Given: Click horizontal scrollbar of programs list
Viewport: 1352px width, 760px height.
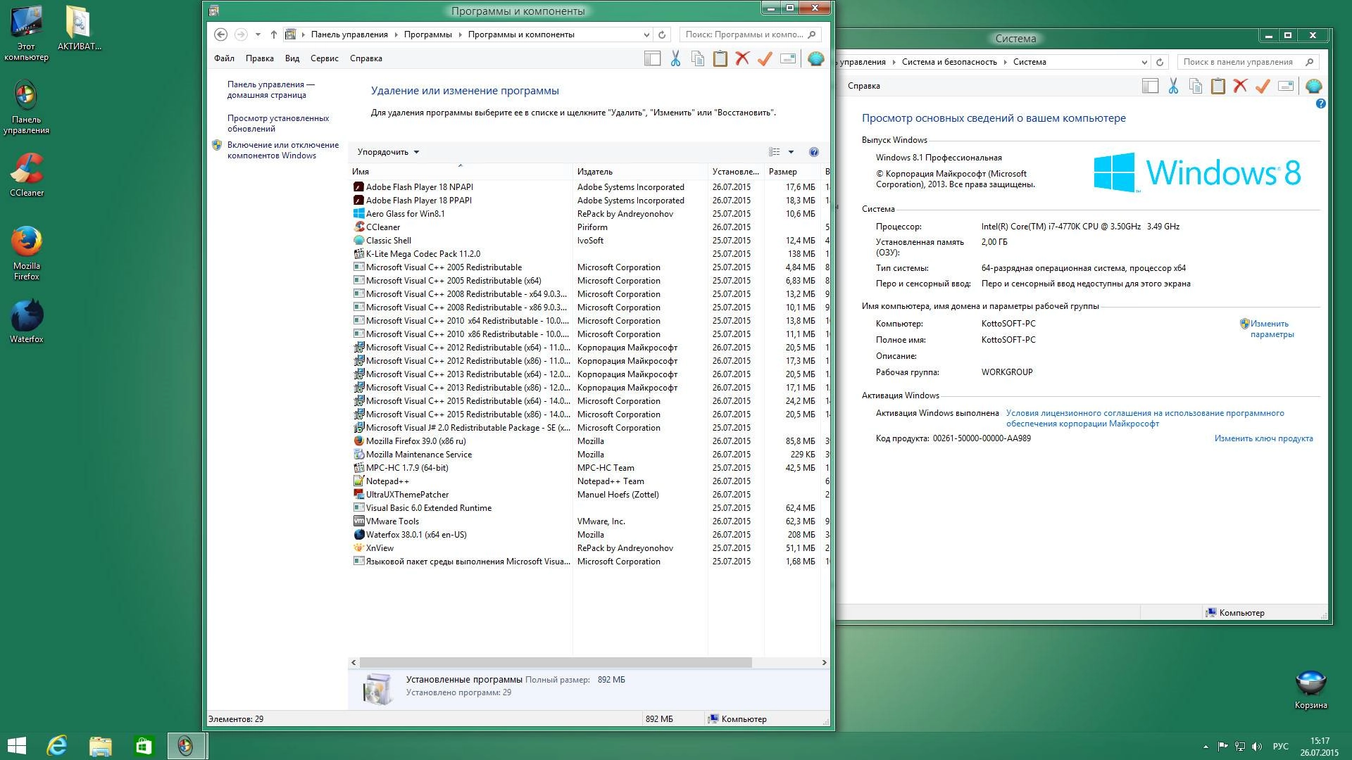Looking at the screenshot, I should (556, 662).
